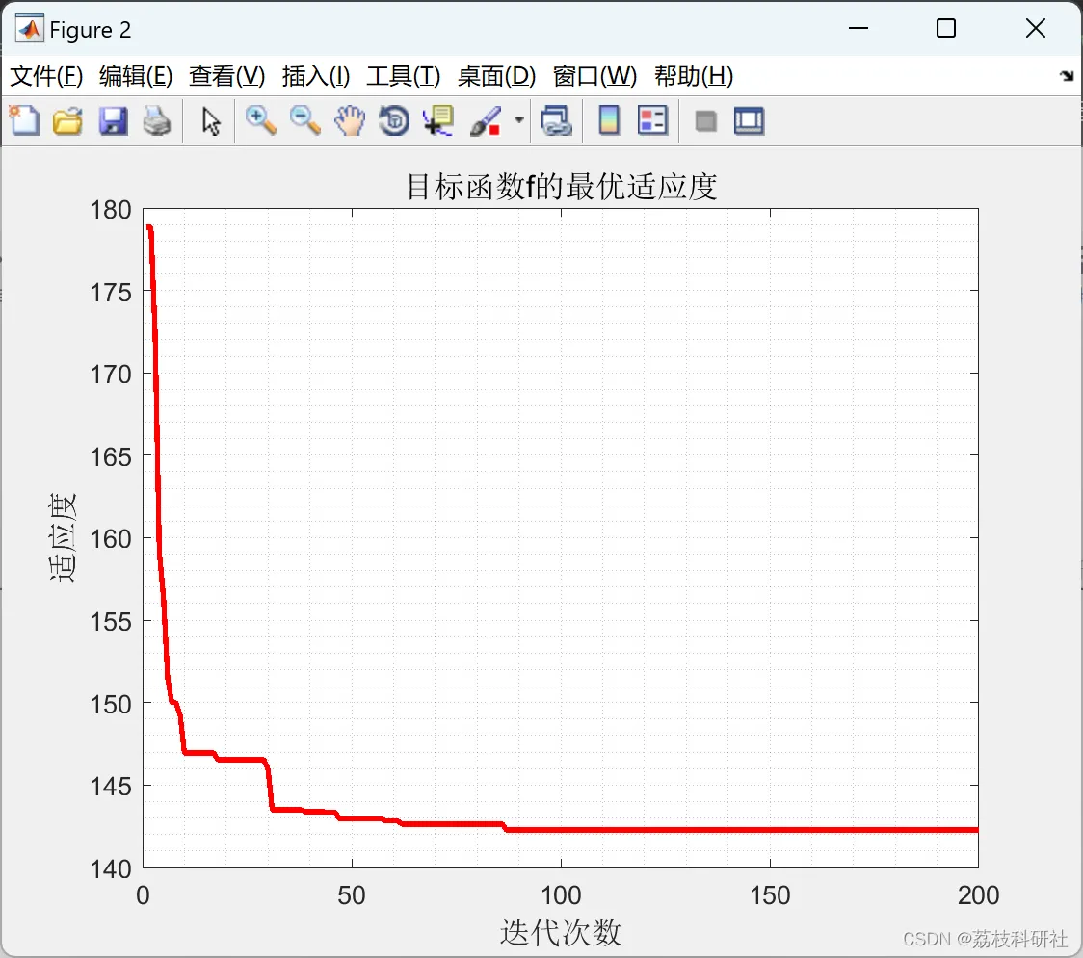Image resolution: width=1083 pixels, height=958 pixels.
Task: Activate the Zoom In magnifier tool
Action: point(260,120)
